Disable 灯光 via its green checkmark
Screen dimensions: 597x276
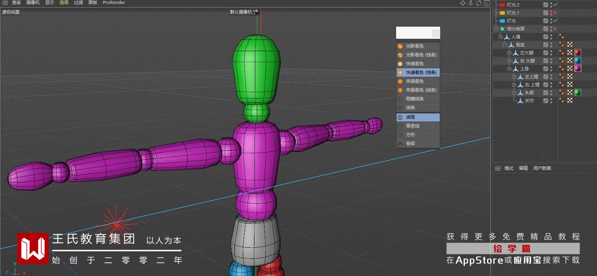point(555,21)
